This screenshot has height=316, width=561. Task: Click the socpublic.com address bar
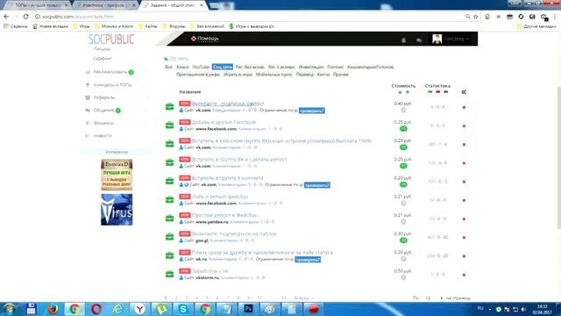[x=251, y=17]
